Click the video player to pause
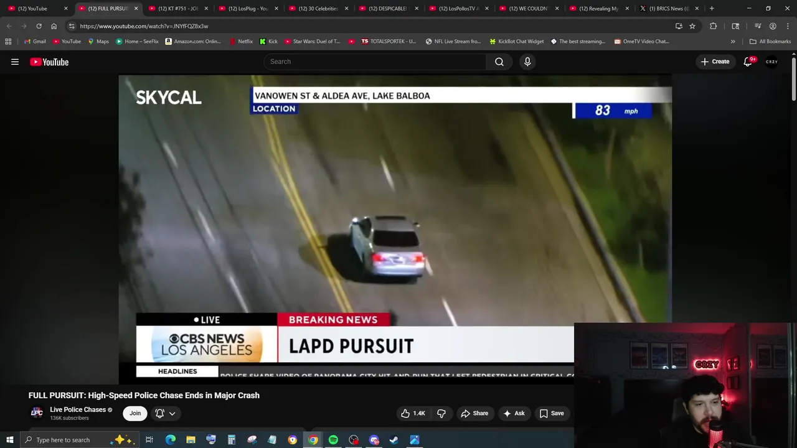Viewport: 797px width, 448px height. point(395,229)
